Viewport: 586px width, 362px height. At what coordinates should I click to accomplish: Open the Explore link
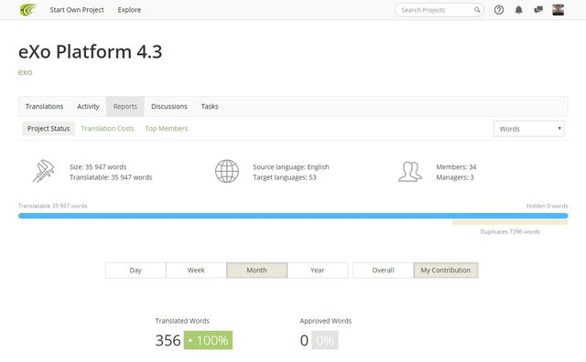coord(129,10)
